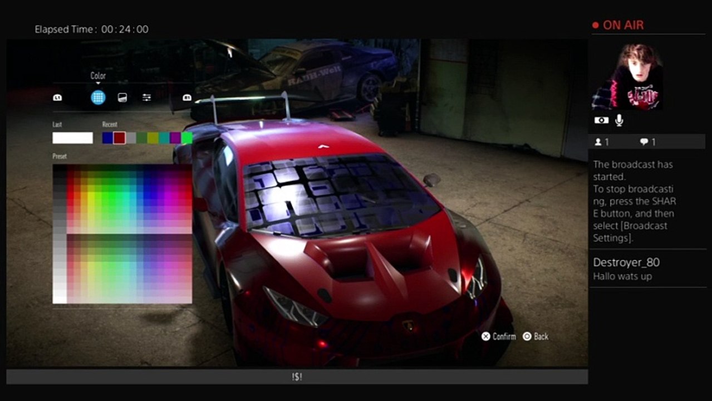Click the 'Recent' heading label

(110, 125)
